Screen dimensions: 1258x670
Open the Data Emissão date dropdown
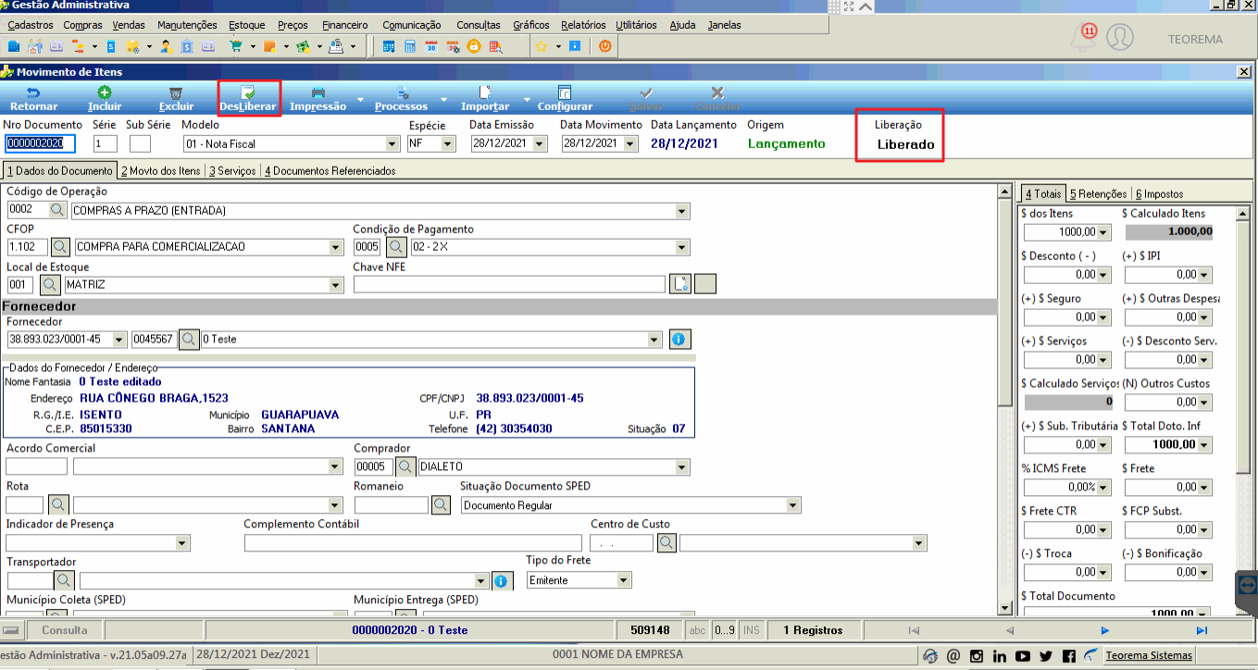[540, 144]
